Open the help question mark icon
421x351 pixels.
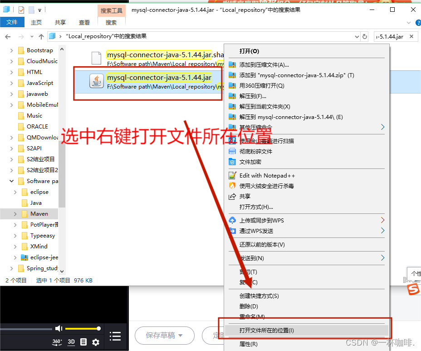tap(418, 23)
